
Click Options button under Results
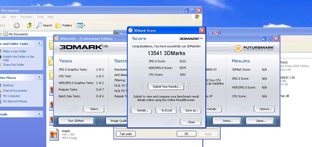tap(265, 109)
